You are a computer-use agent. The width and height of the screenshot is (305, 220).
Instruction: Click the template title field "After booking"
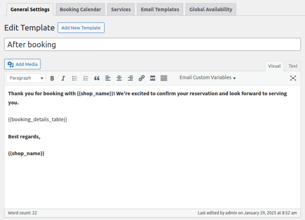(152, 44)
